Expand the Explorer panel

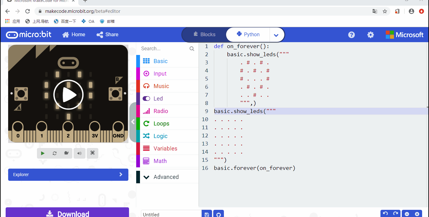pyautogui.click(x=68, y=175)
